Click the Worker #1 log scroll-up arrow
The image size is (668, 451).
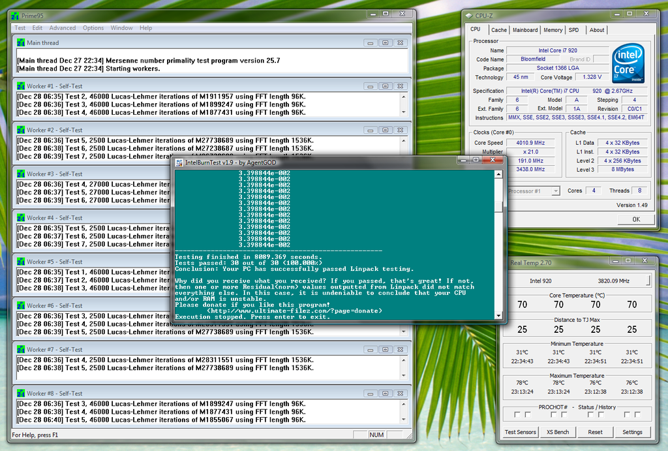(x=403, y=97)
